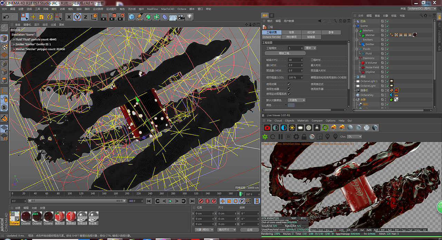
Task: Select the Move tool
Action: click(33, 17)
